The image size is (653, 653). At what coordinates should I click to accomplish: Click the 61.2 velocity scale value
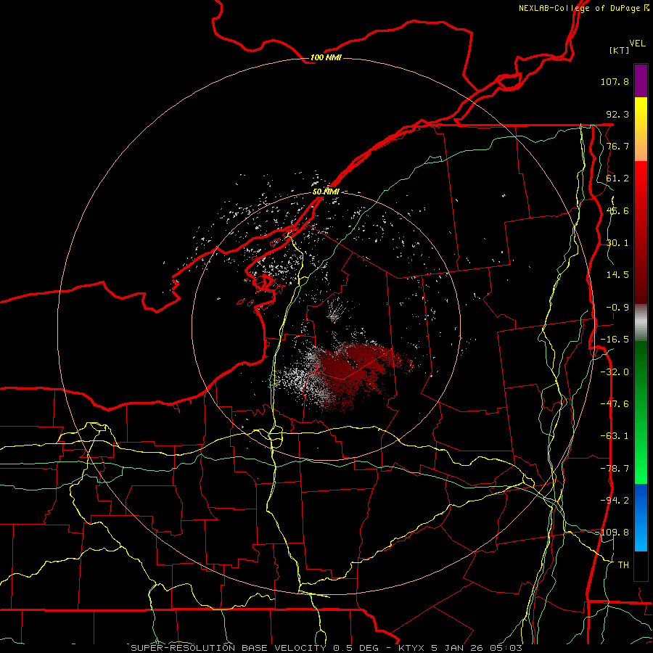coord(617,178)
